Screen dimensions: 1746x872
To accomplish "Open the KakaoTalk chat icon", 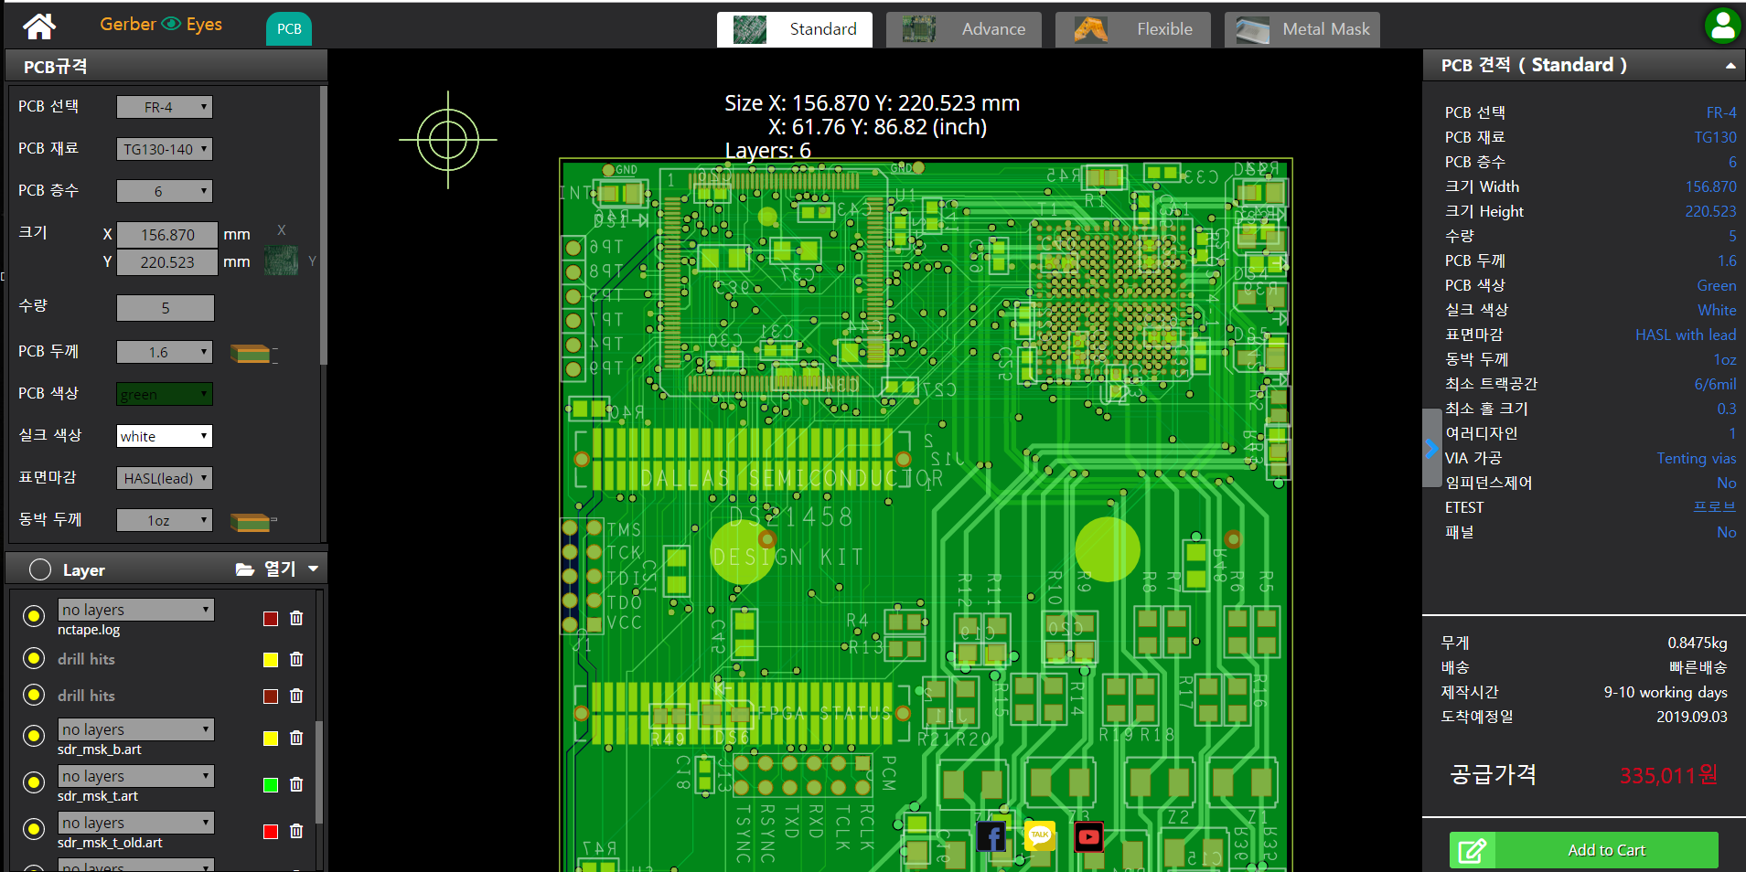I will [x=1040, y=836].
